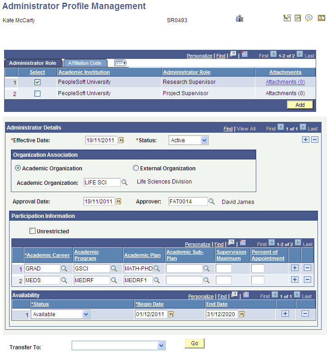Switch to Affiliation Code tab

tap(85, 63)
